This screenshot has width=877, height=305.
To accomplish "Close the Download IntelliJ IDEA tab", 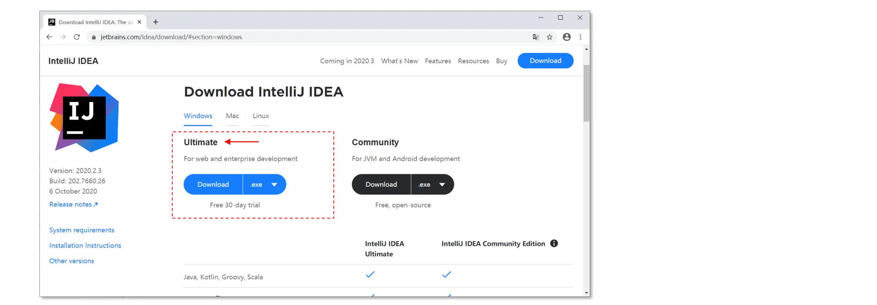I will coord(140,22).
